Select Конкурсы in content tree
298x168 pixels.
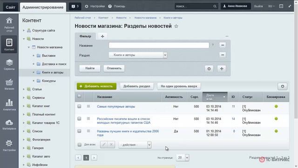tap(48, 81)
